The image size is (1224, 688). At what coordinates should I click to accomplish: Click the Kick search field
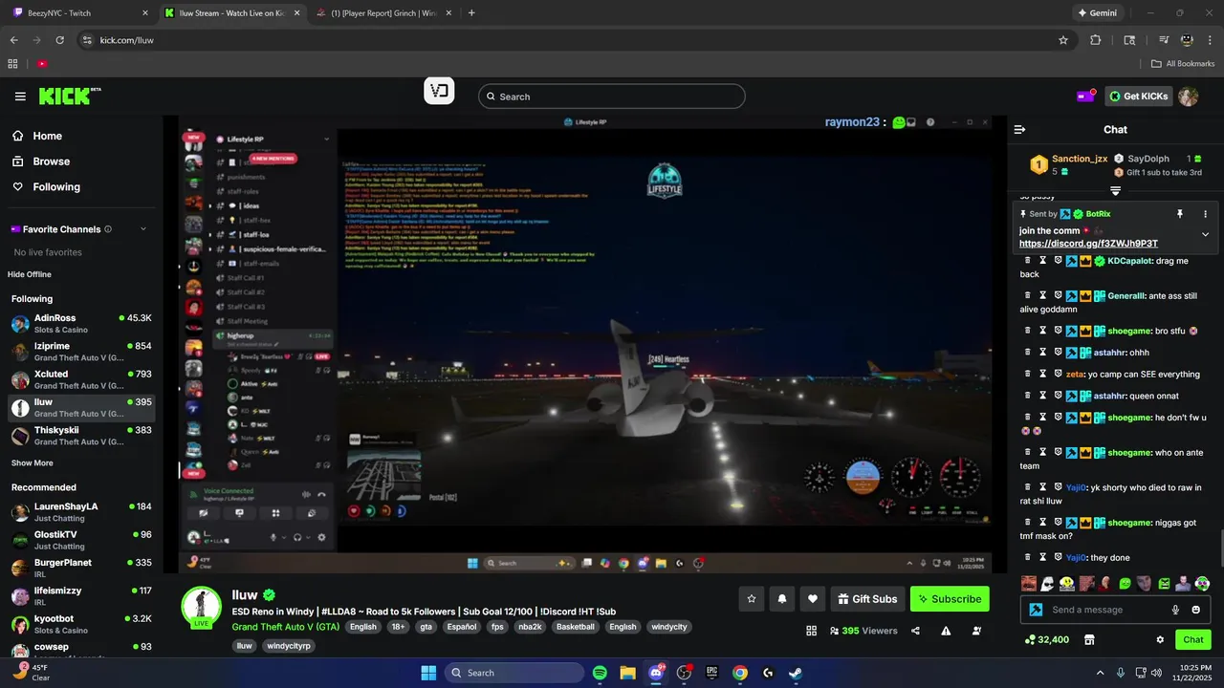point(612,97)
